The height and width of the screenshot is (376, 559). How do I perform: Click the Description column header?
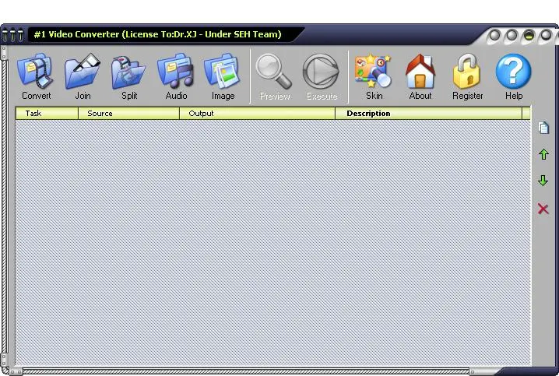(428, 114)
